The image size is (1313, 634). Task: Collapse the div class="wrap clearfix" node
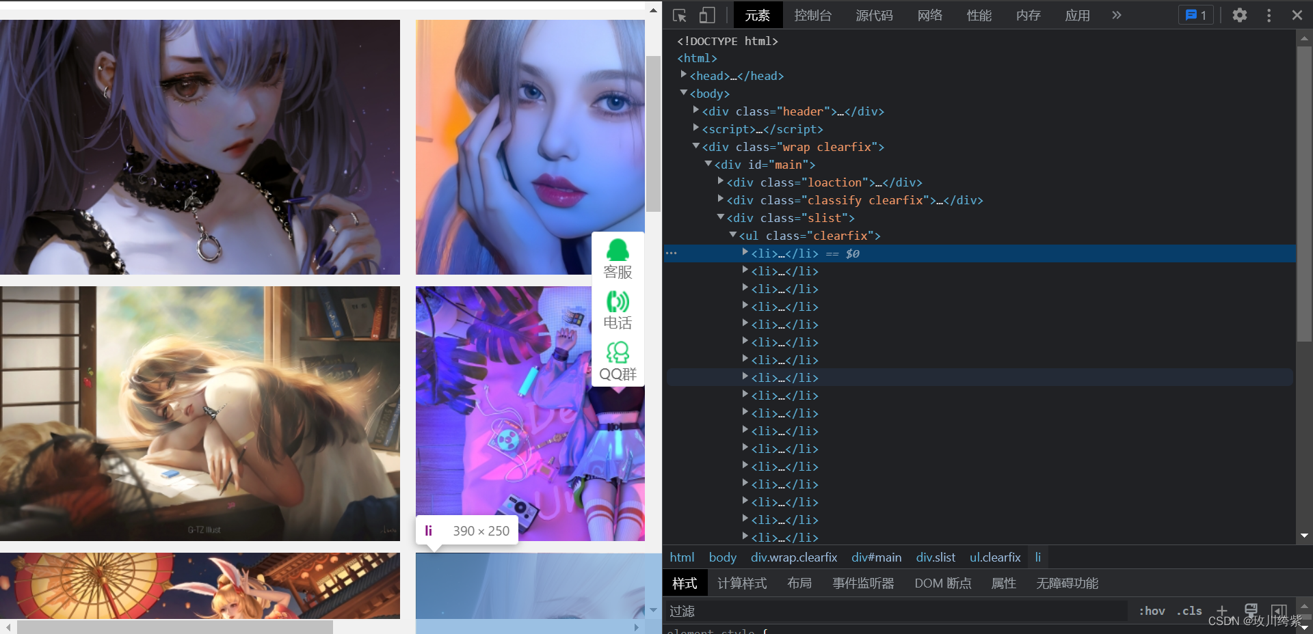click(695, 146)
